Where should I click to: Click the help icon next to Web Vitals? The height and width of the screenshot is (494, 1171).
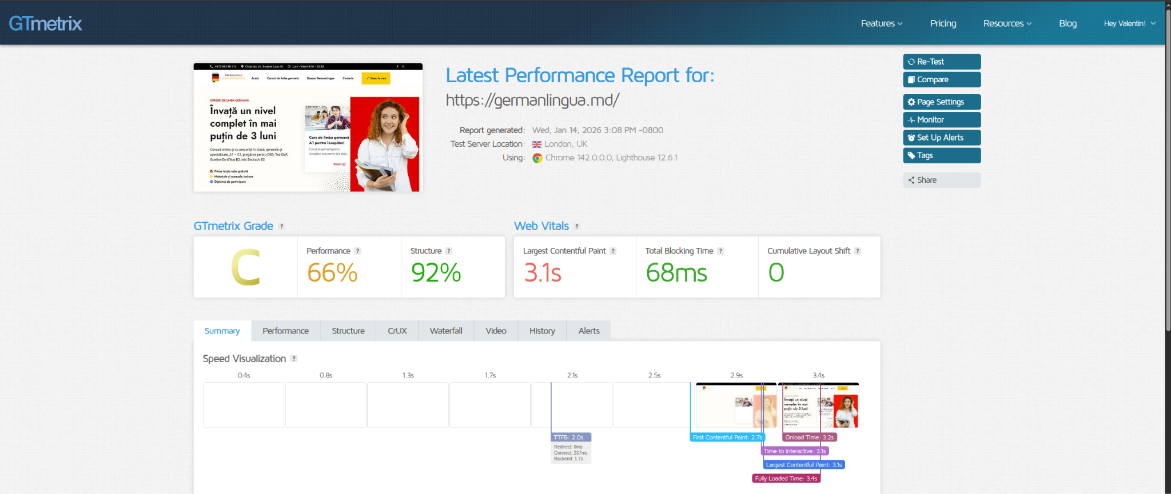(x=577, y=227)
